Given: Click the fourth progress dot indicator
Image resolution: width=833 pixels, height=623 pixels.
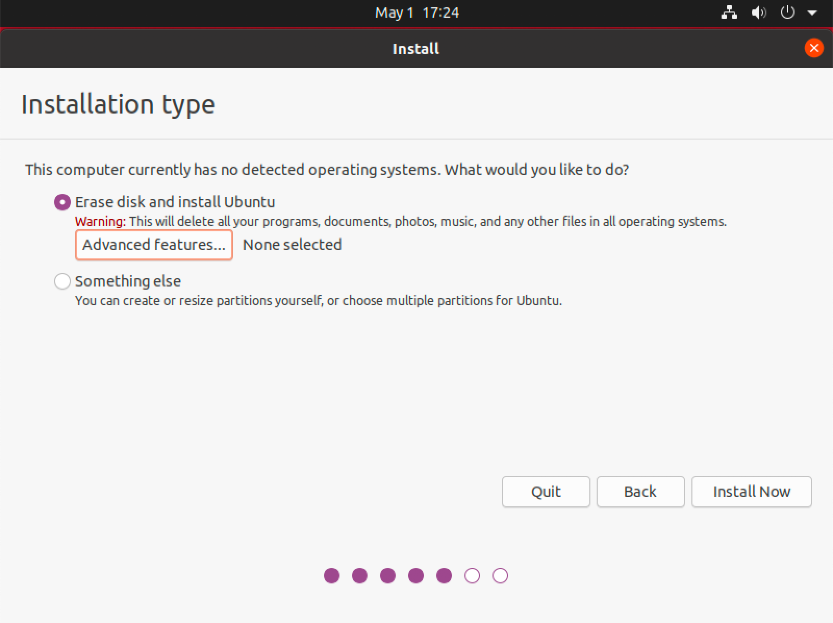Looking at the screenshot, I should point(416,576).
